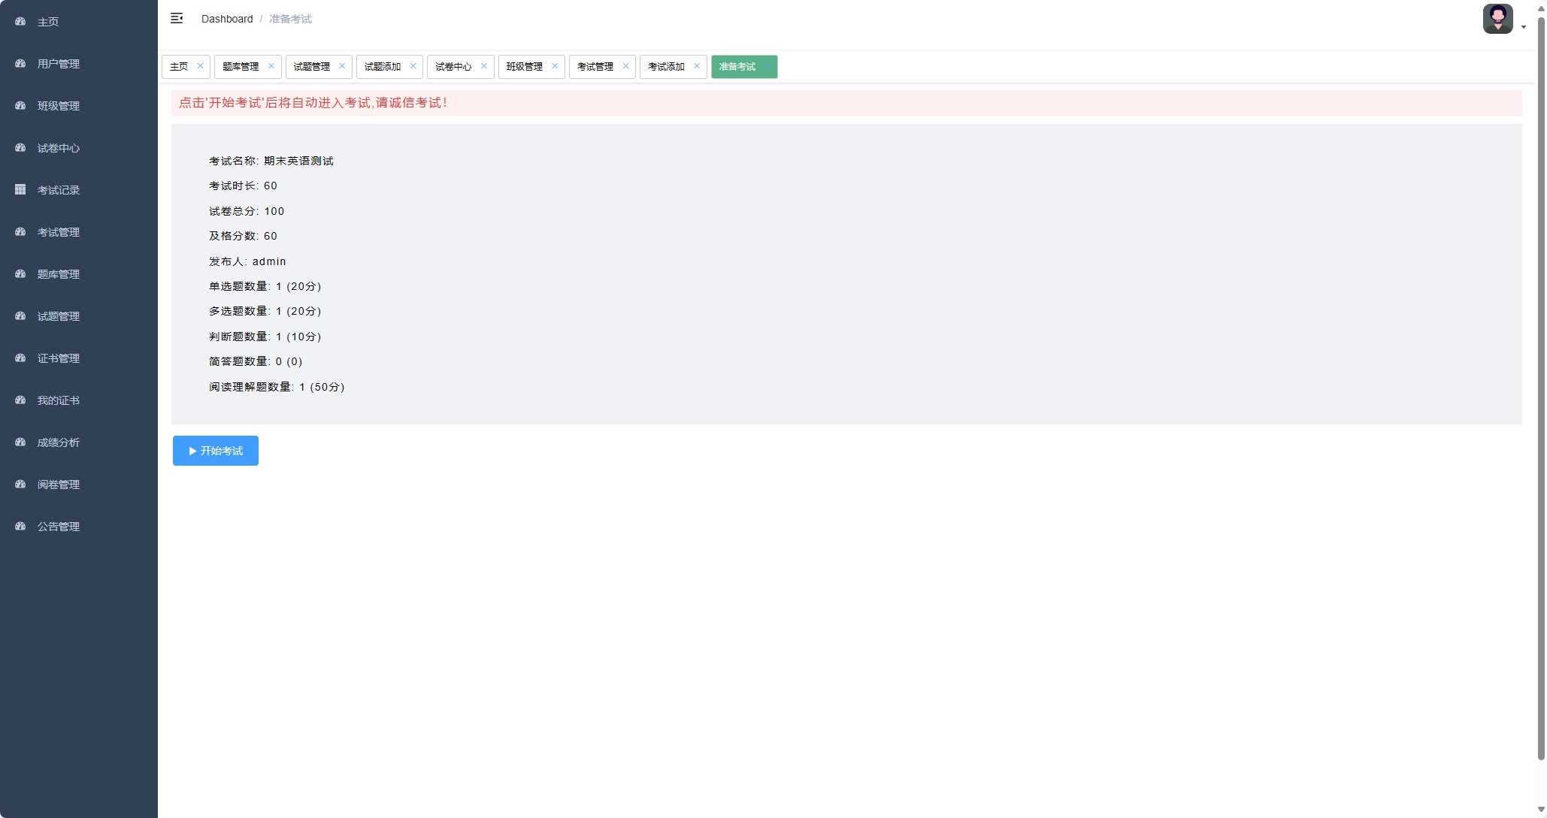Click the table icon beside 考试记录
This screenshot has width=1547, height=818.
(20, 190)
